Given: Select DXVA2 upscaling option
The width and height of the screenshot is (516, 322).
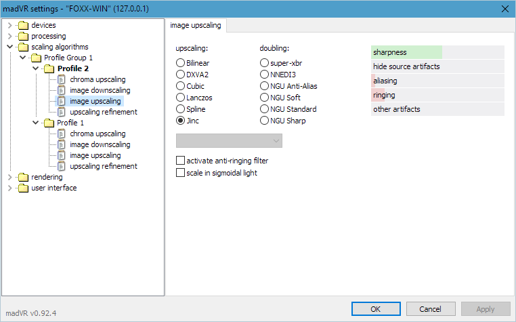Looking at the screenshot, I should pos(180,74).
